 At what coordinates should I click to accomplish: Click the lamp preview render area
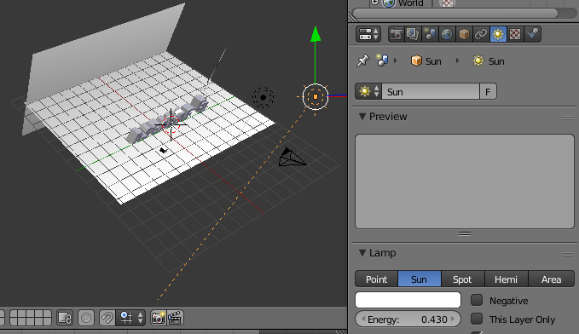pos(465,181)
